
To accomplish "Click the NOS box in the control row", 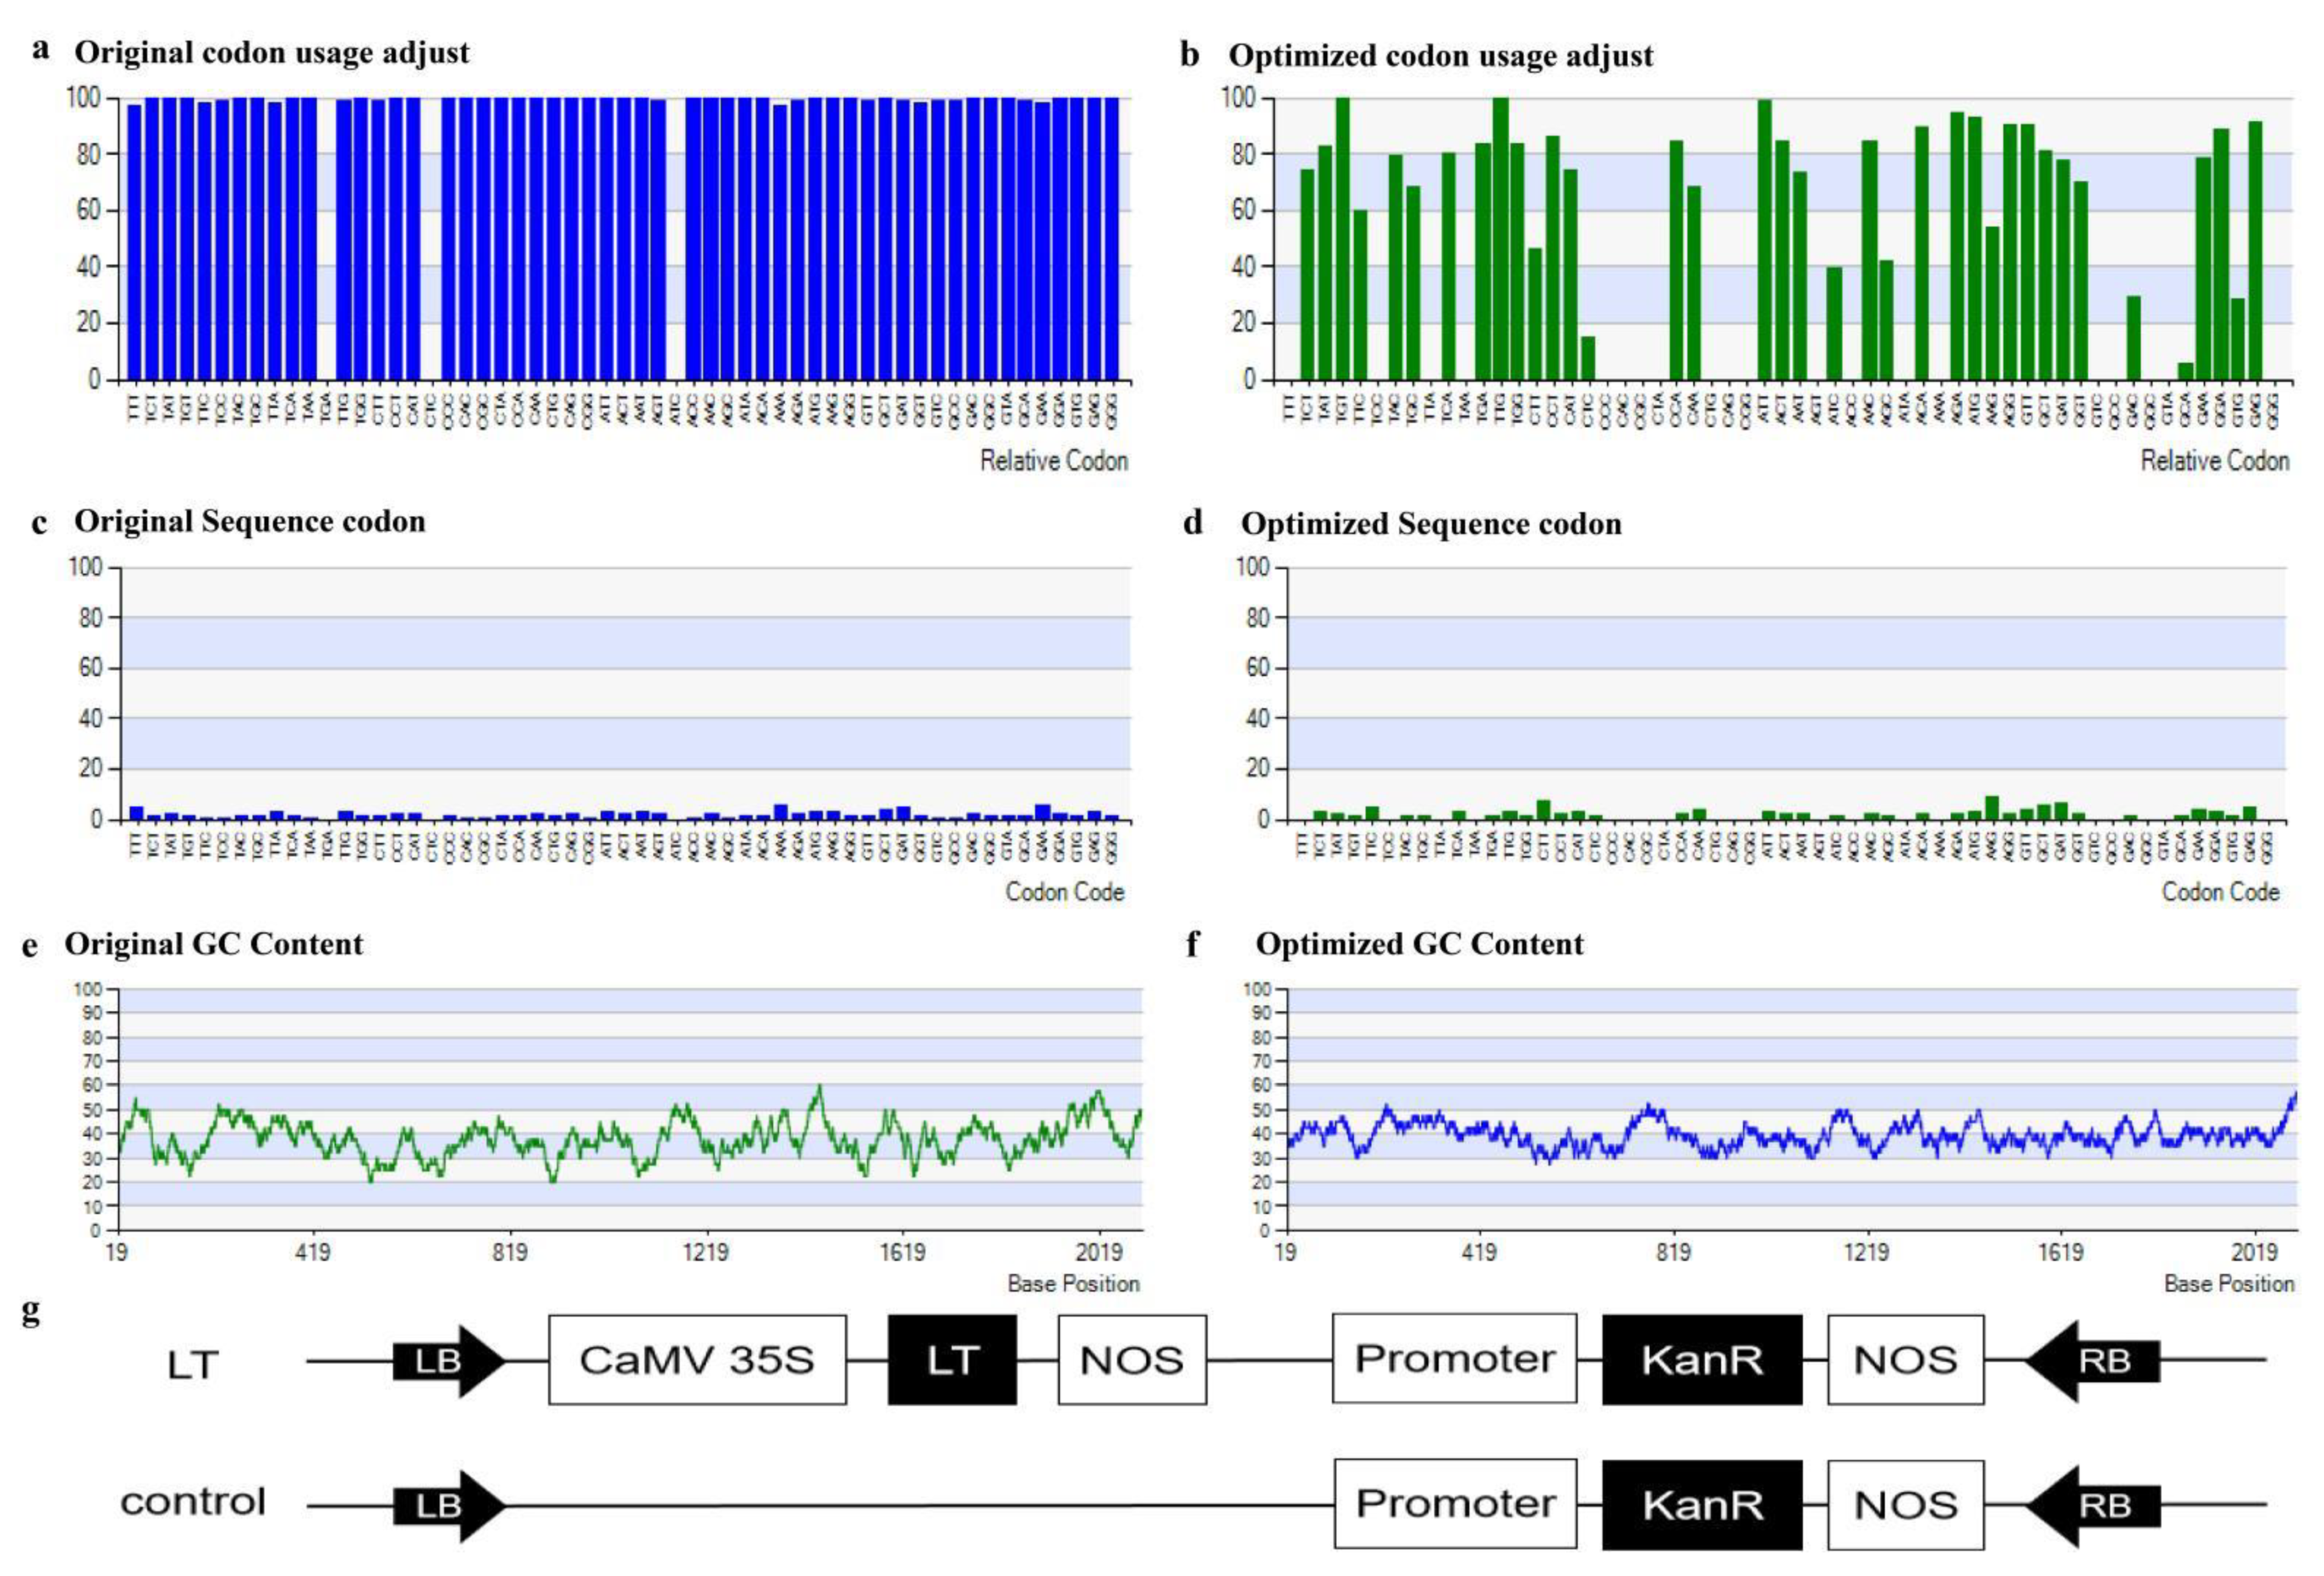I will click(x=1905, y=1505).
